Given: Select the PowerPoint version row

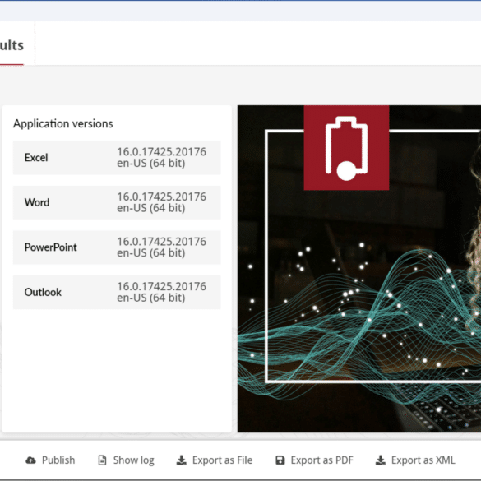Looking at the screenshot, I should click(x=117, y=247).
